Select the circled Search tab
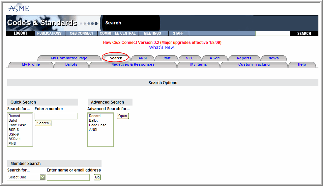This screenshot has height=186, width=323. coord(116,58)
